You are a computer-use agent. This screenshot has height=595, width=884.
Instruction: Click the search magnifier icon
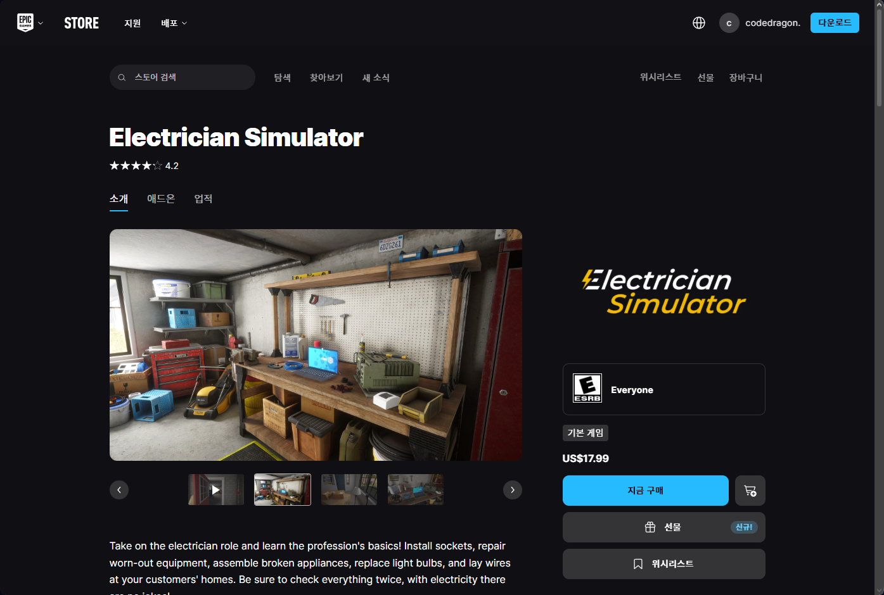click(x=122, y=77)
